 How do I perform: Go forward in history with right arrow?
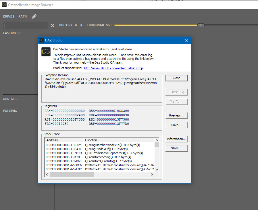(81, 25)
